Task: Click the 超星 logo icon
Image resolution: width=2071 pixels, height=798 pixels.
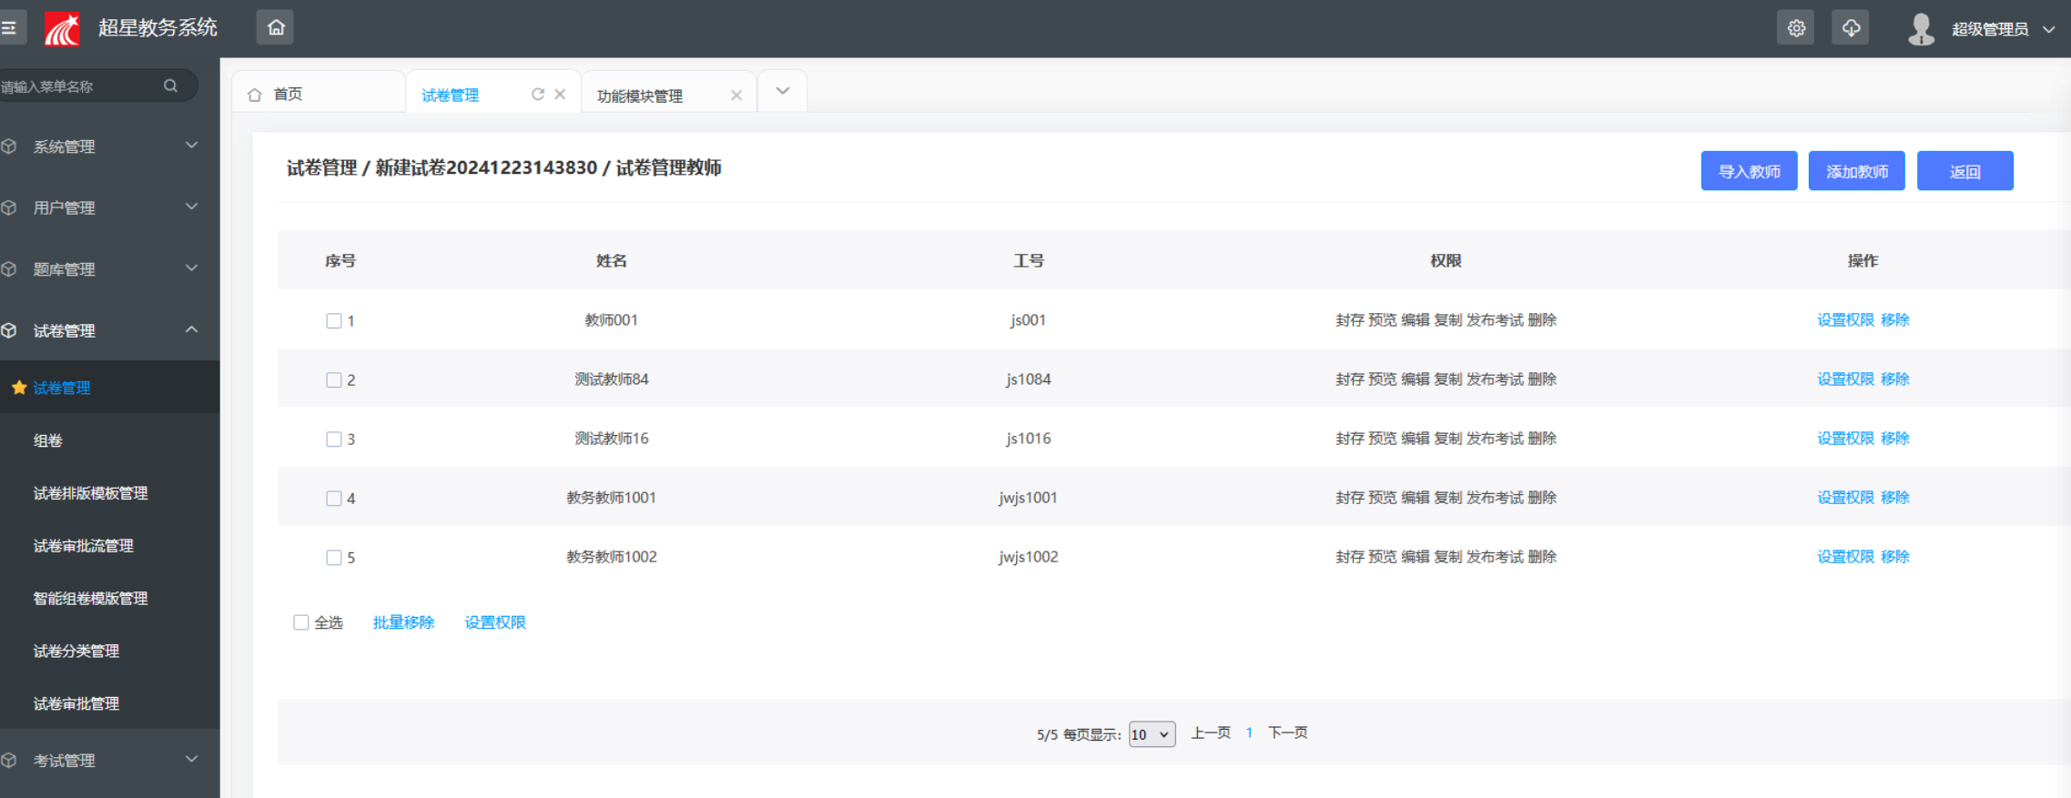Action: tap(62, 28)
